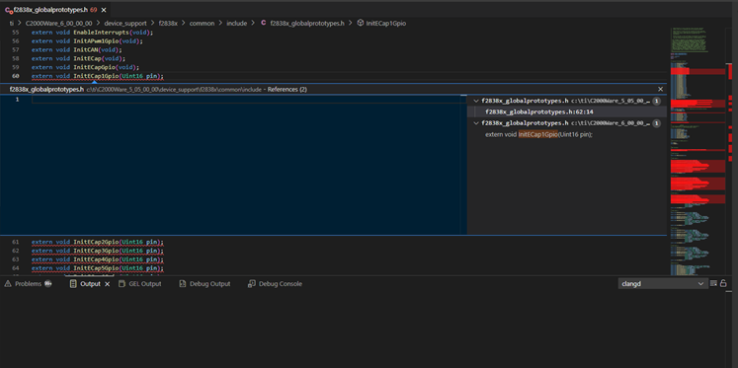Toggle the output scroll lock icon

tap(723, 283)
